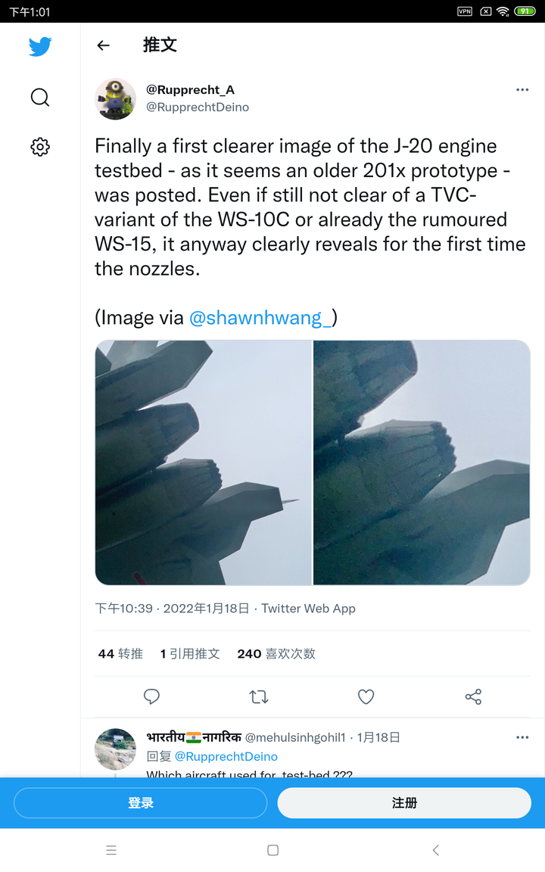Click the Twitter bird logo
Screen dimensions: 545x872
coord(40,47)
